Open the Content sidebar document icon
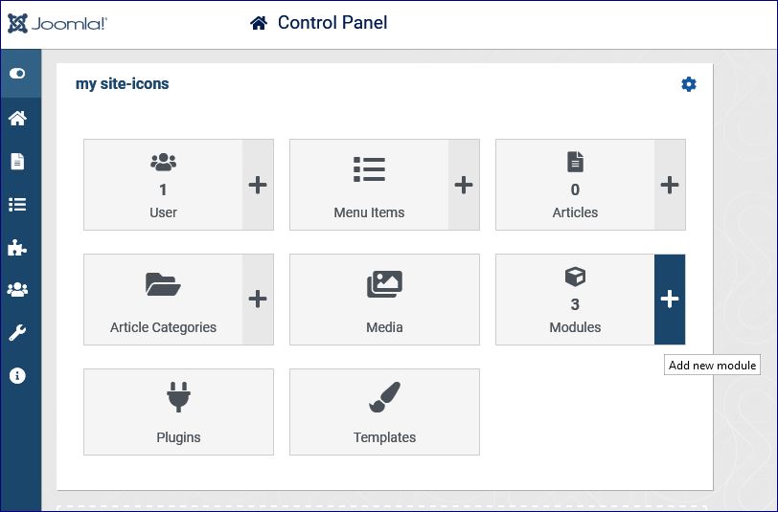 click(x=17, y=161)
